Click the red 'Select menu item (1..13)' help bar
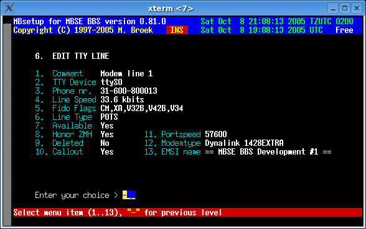The width and height of the screenshot is (366, 229). (188, 212)
